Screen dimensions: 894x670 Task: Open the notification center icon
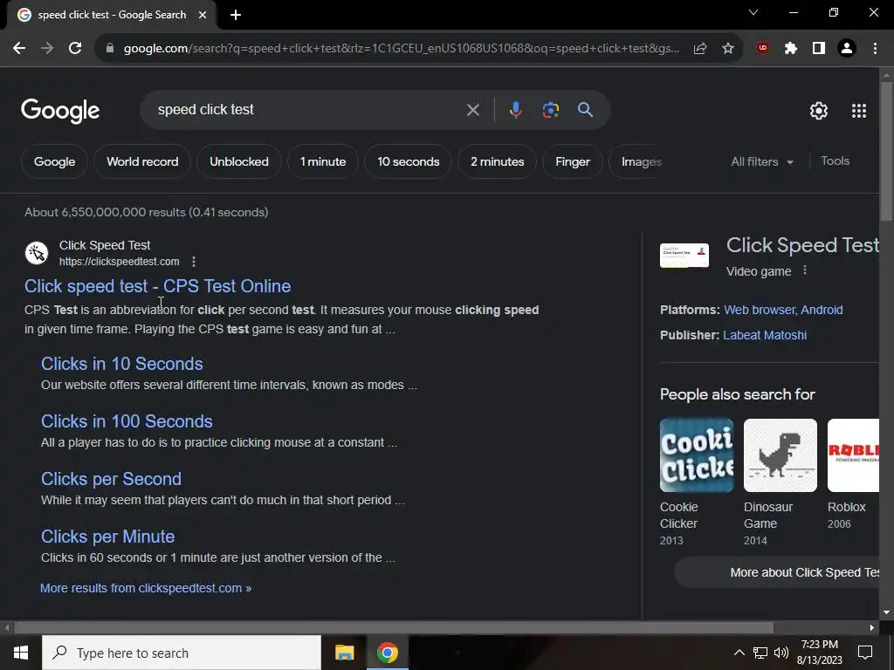(x=865, y=653)
